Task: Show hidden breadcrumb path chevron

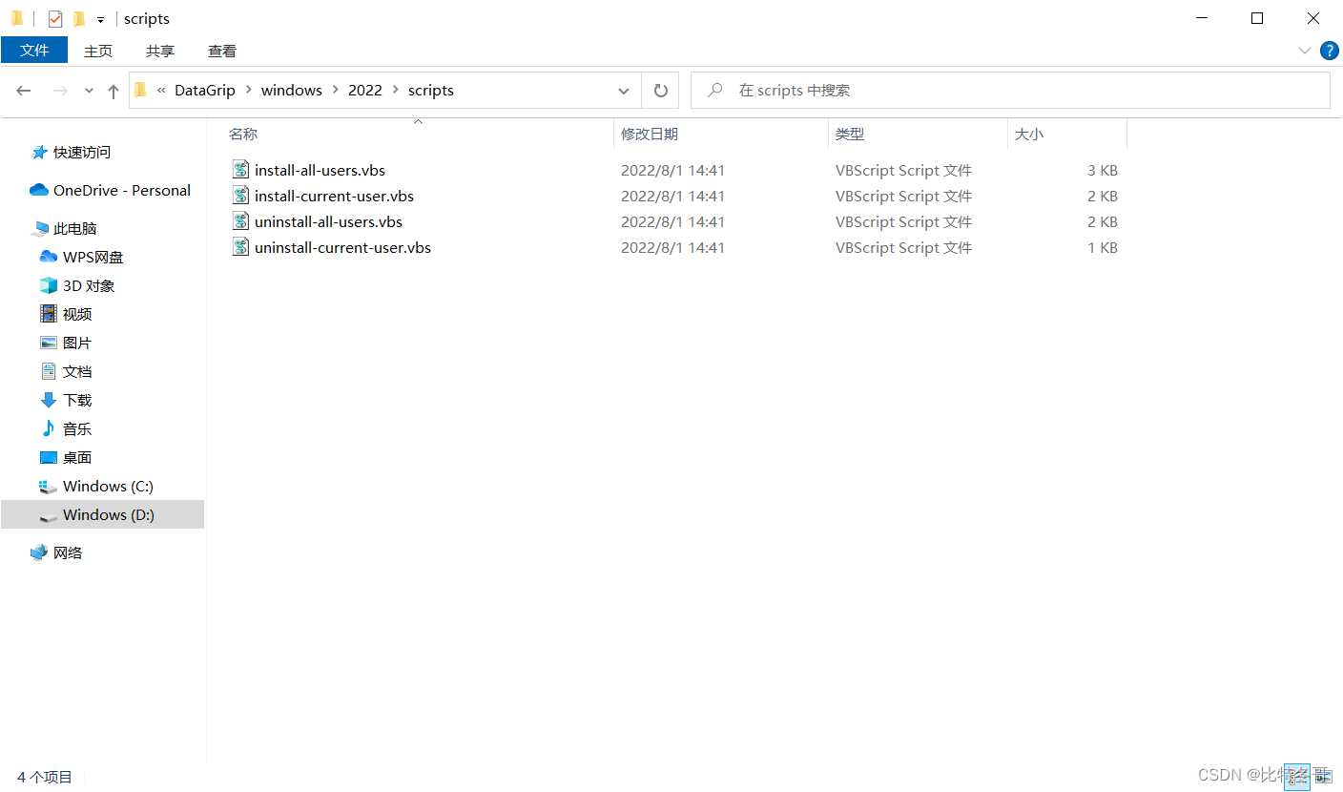Action: click(161, 91)
